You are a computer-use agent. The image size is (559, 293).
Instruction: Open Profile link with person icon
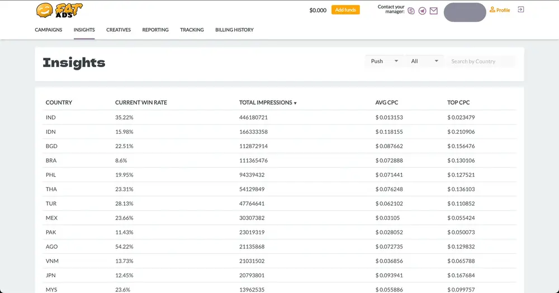point(500,10)
